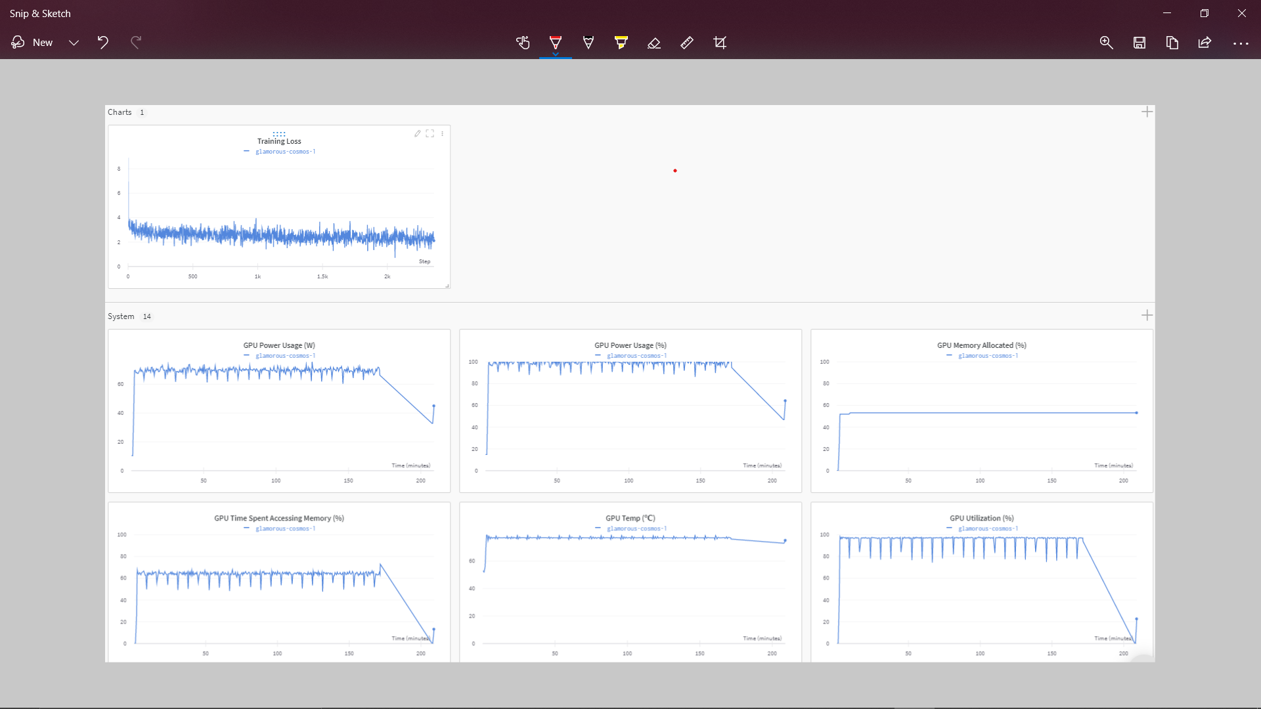Screen dimensions: 1261x709
Task: Close the Snip & Sketch window
Action: [1242, 13]
